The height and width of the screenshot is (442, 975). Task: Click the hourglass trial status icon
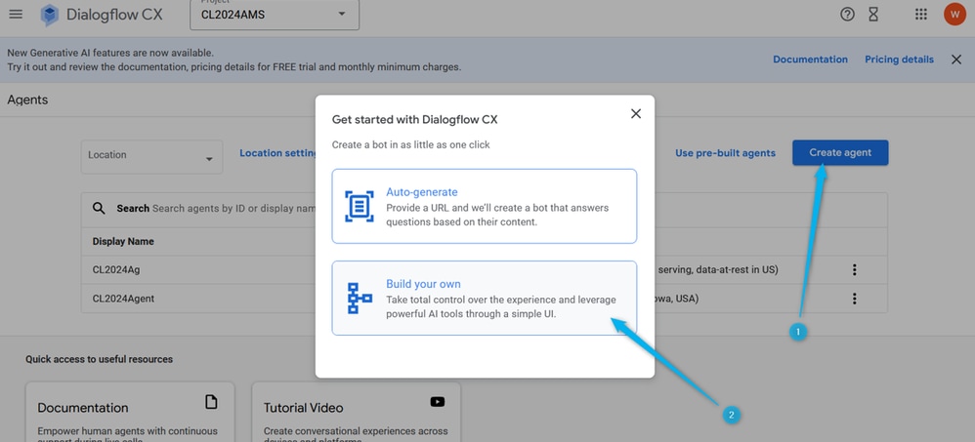[873, 15]
